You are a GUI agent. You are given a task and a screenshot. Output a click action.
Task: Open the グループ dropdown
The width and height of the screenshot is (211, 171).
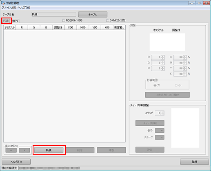160,137
